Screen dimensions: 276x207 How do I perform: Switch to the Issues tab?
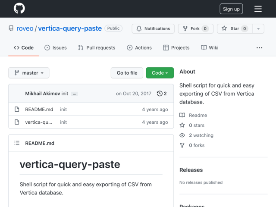(56, 48)
